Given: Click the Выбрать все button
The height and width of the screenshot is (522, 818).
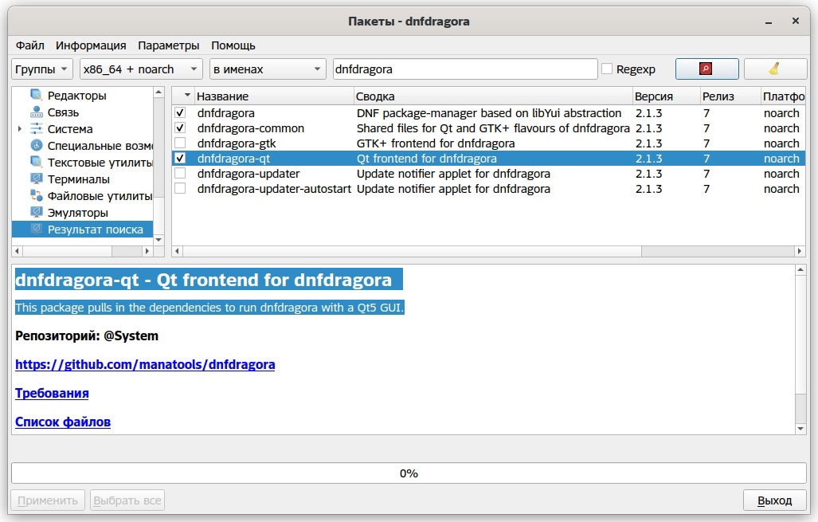Looking at the screenshot, I should 127,500.
